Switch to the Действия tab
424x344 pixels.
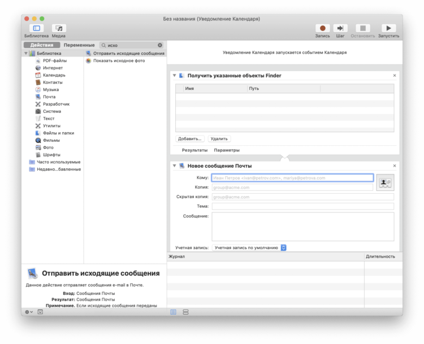coord(42,45)
